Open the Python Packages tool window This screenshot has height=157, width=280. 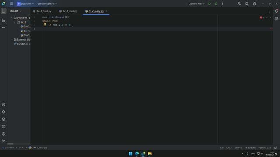tap(3, 112)
